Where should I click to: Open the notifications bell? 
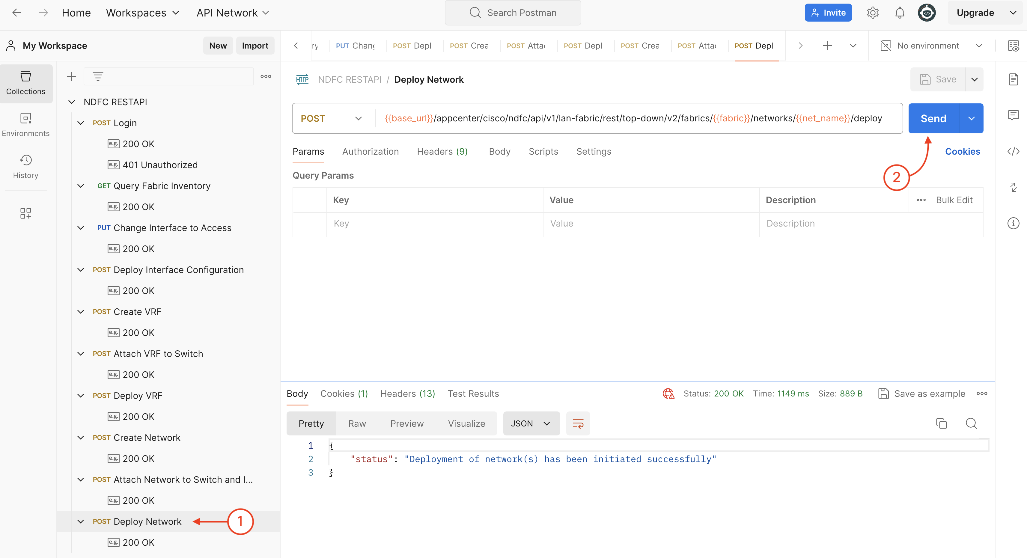899,13
